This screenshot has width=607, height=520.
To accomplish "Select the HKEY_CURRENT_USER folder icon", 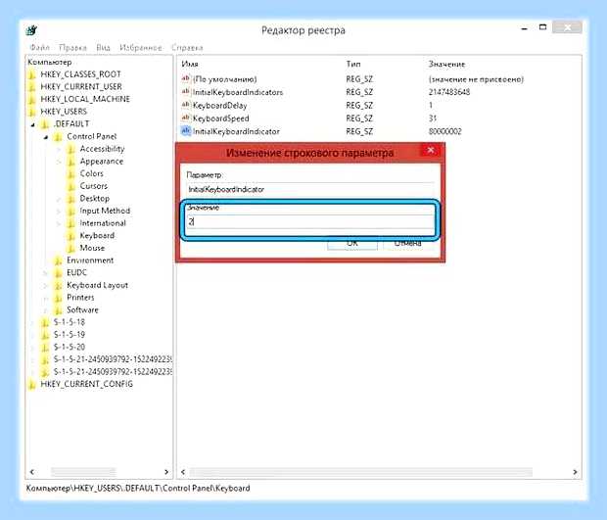I will tap(32, 87).
